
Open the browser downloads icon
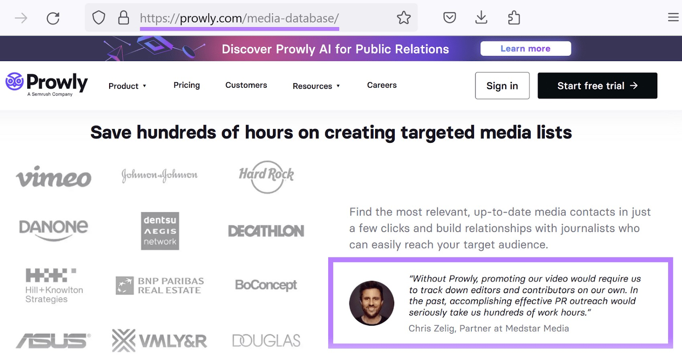[x=481, y=17]
